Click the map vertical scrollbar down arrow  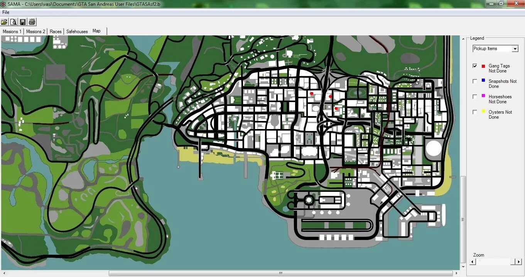click(x=463, y=267)
